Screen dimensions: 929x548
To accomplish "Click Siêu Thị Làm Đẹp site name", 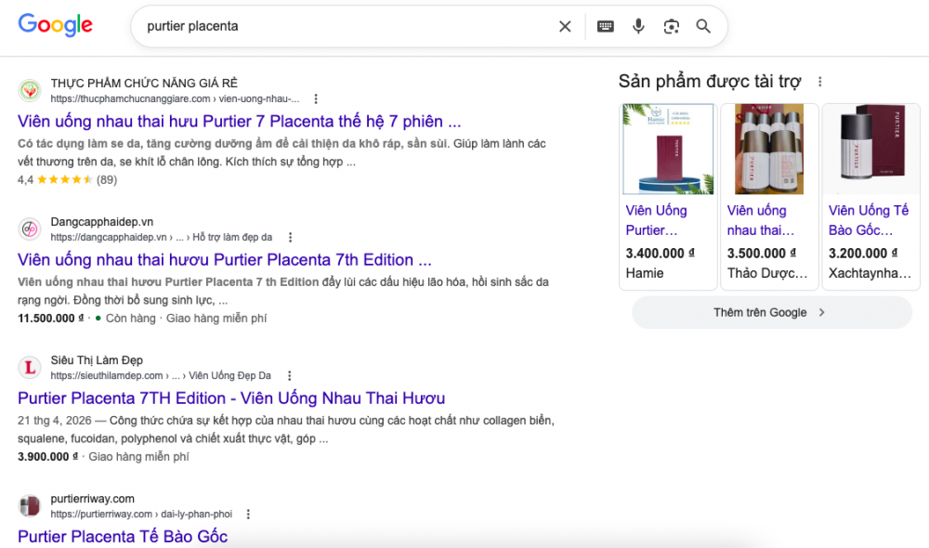I will 97,360.
